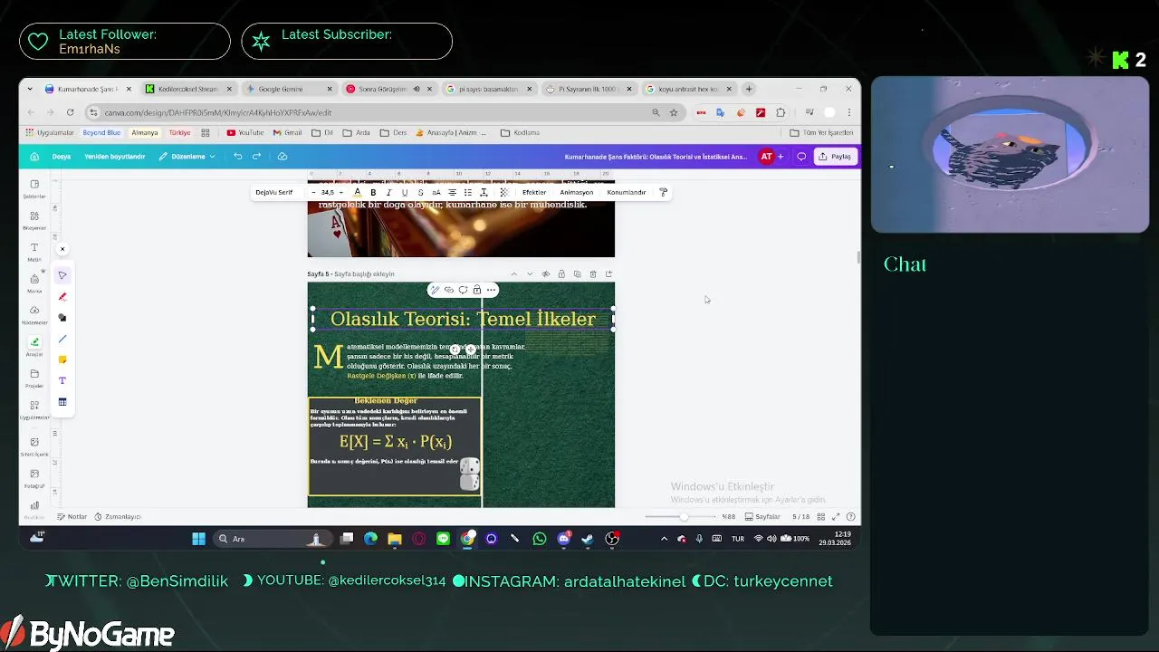Image resolution: width=1159 pixels, height=652 pixels.
Task: Open the Sayfalar pages view
Action: tap(762, 516)
